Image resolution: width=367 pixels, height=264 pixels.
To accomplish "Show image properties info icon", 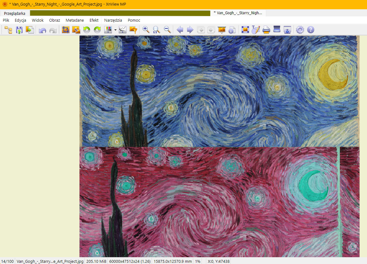I will 232,30.
